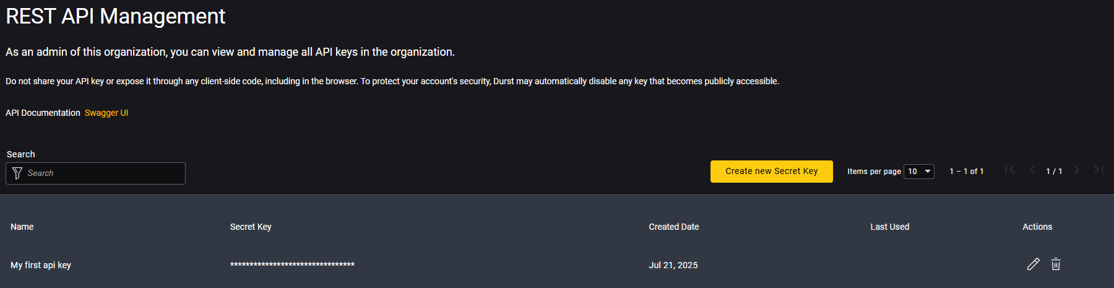Screen dimensions: 1114x288
Task: Select the "My first api key" name cell
Action: click(x=41, y=265)
